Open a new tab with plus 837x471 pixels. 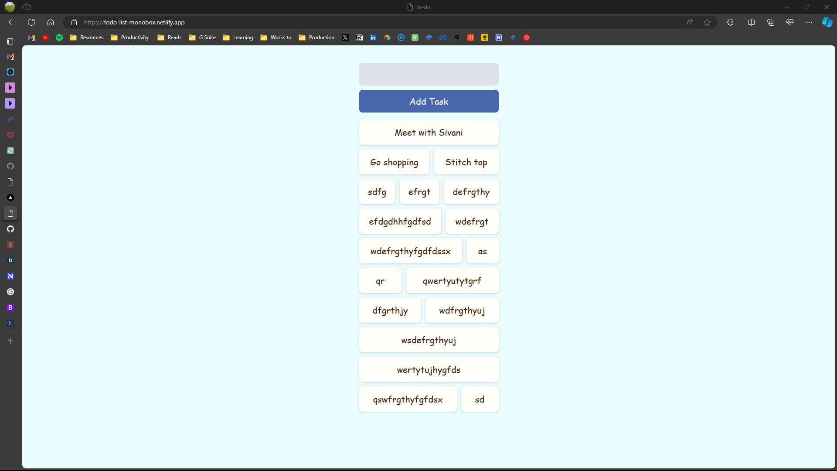[10, 341]
